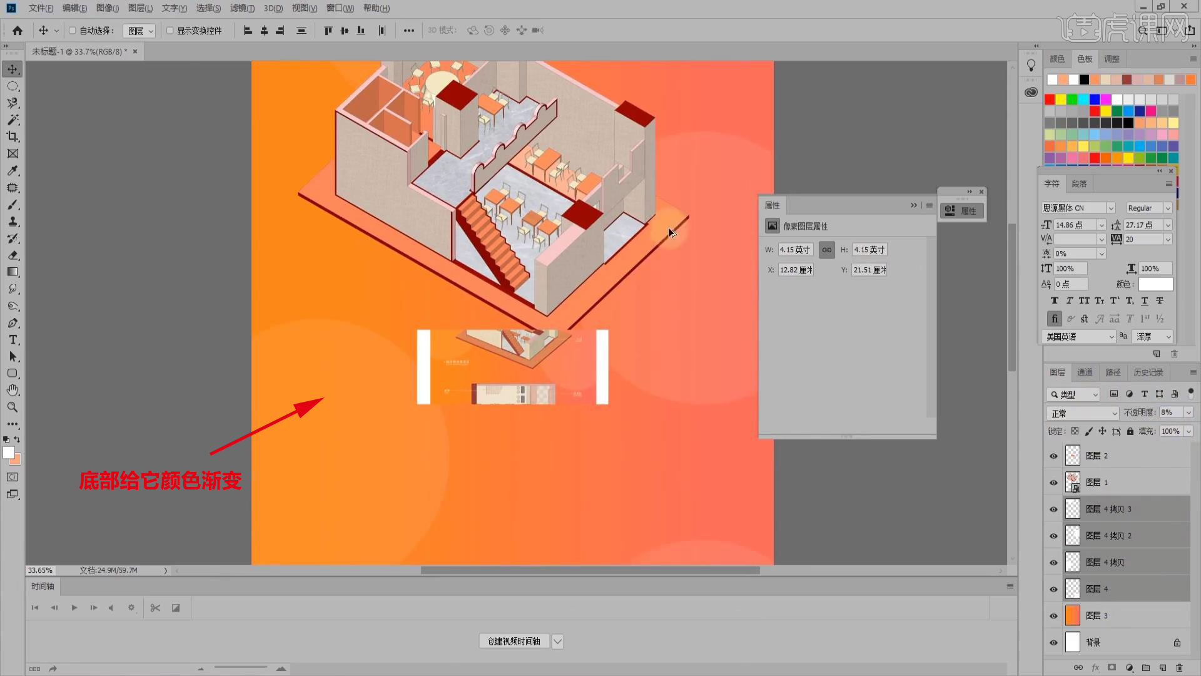Open the 类型 layer filter dropdown
This screenshot has height=676, width=1201.
[1073, 394]
